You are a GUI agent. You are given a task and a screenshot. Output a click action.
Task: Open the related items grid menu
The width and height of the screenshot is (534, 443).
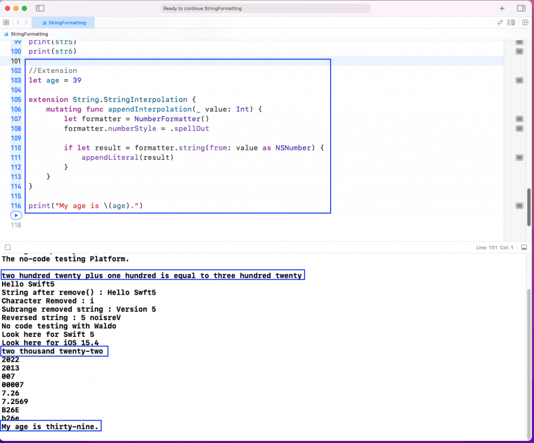6,22
